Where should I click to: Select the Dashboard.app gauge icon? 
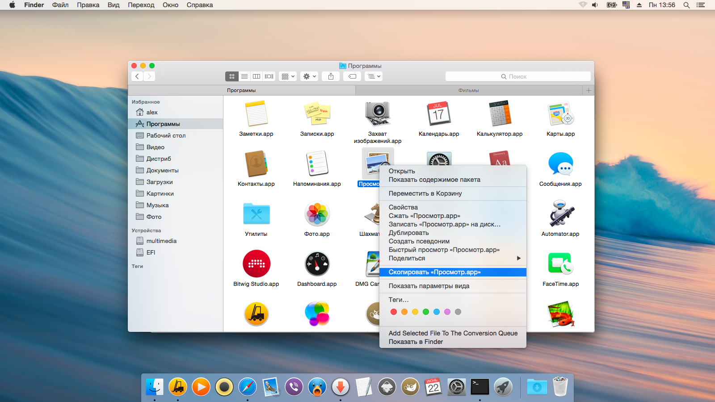point(317,264)
